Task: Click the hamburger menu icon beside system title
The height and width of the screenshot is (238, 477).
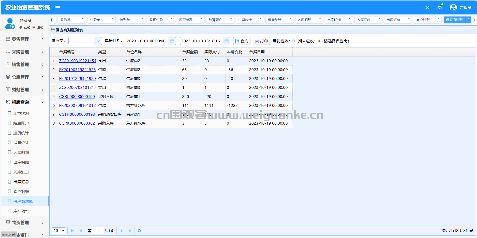Action: pos(58,8)
